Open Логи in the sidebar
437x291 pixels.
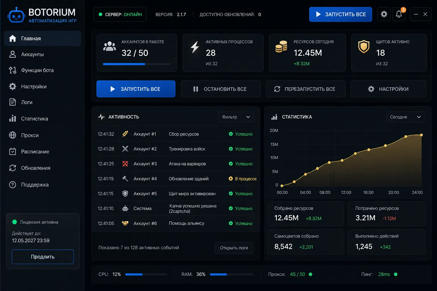pos(43,102)
